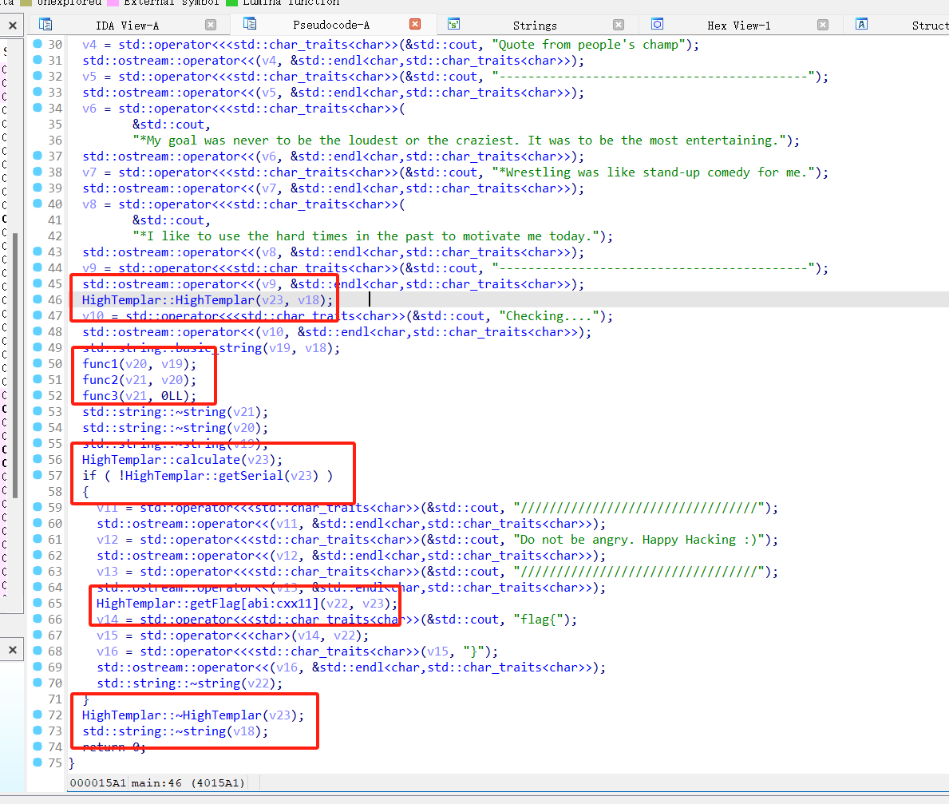Click the Hex View-1 tab icon
The height and width of the screenshot is (804, 949).
point(658,24)
